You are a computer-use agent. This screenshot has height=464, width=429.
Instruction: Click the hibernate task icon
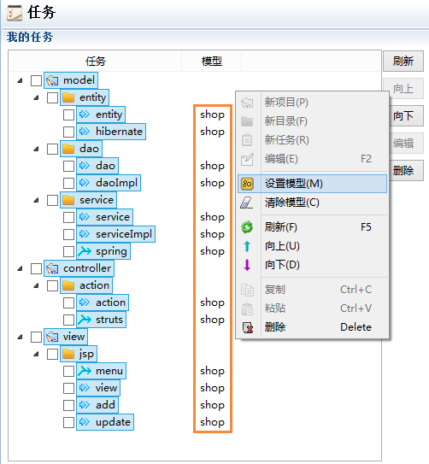(x=85, y=131)
